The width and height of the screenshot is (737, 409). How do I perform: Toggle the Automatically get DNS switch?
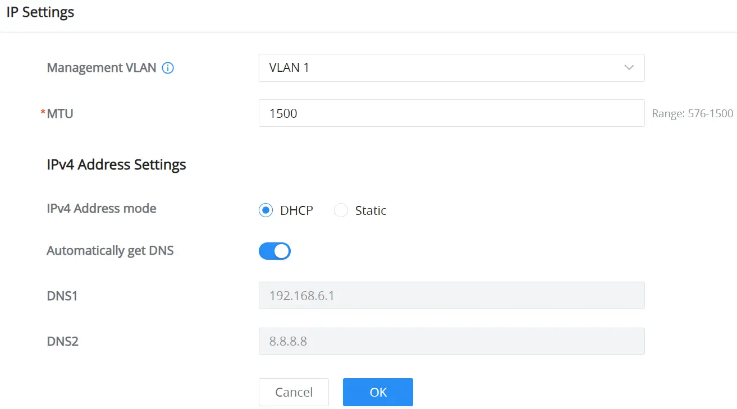pyautogui.click(x=274, y=251)
